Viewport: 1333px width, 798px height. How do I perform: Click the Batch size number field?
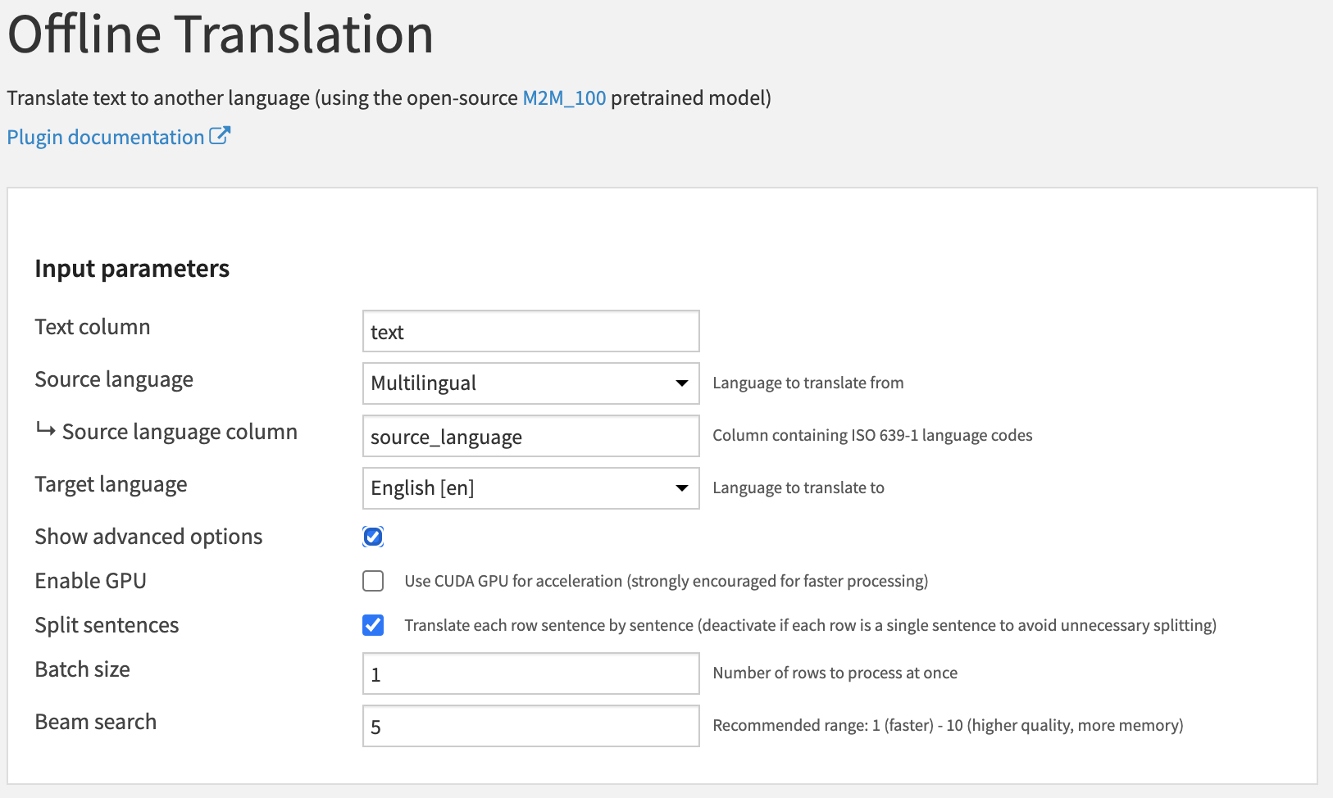[x=530, y=673]
